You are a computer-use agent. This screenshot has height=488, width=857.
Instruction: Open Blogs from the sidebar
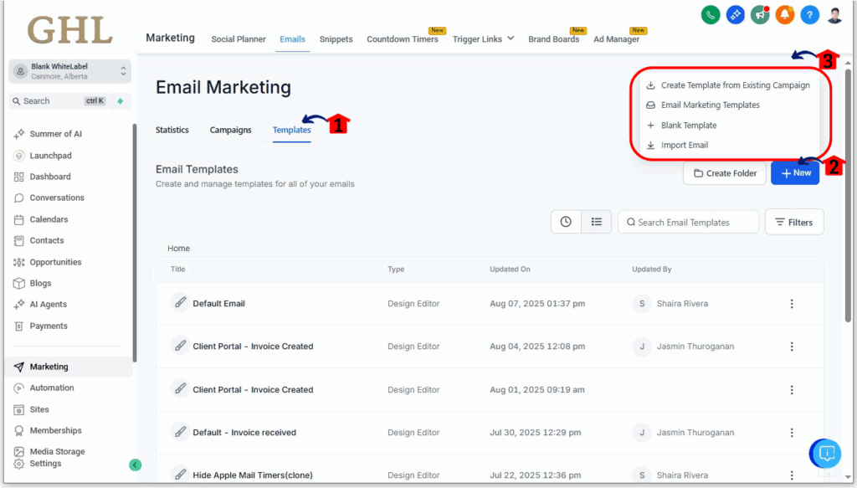[x=40, y=283]
